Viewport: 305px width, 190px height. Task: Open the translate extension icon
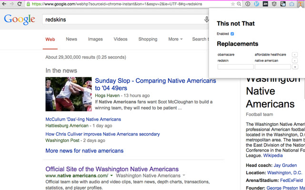tap(283, 4)
